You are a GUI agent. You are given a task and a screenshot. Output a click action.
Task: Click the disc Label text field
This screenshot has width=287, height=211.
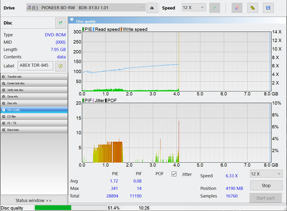coord(35,66)
